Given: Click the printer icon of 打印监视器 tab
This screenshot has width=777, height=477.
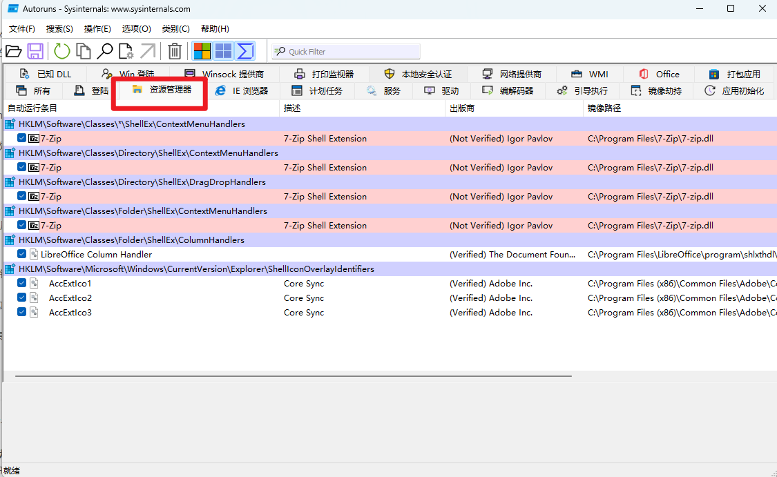Looking at the screenshot, I should [299, 74].
